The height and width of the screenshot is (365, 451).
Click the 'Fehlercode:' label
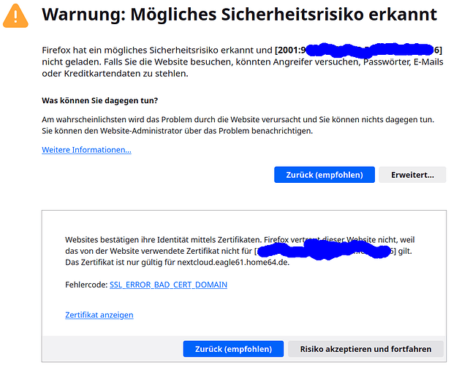pyautogui.click(x=86, y=285)
